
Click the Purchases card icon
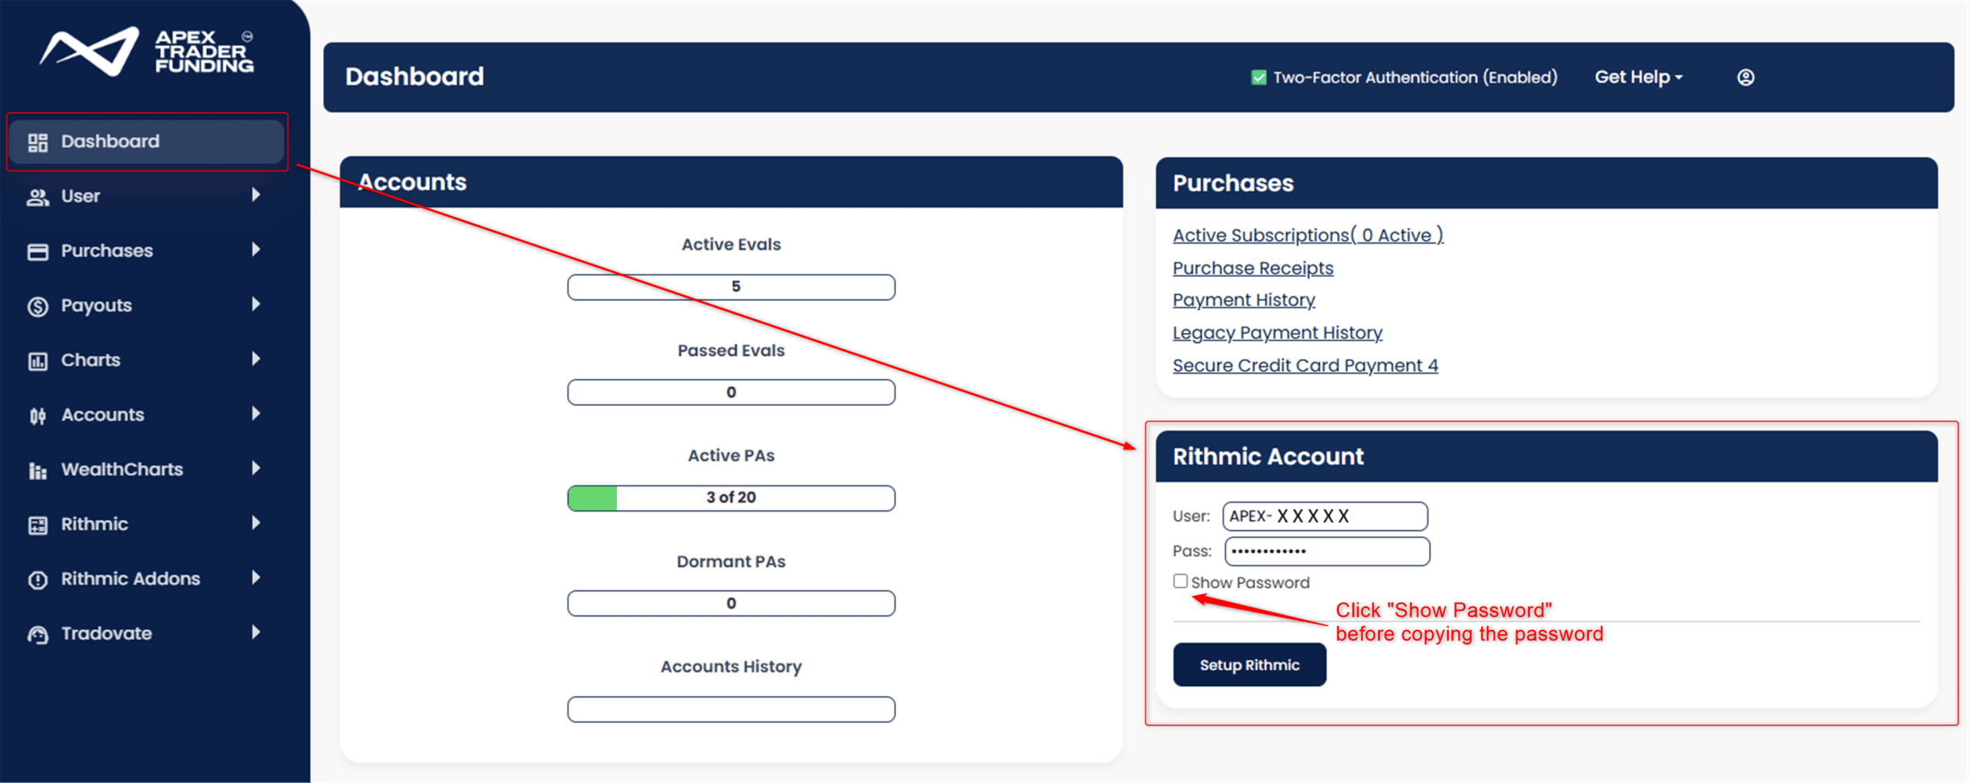pos(38,252)
